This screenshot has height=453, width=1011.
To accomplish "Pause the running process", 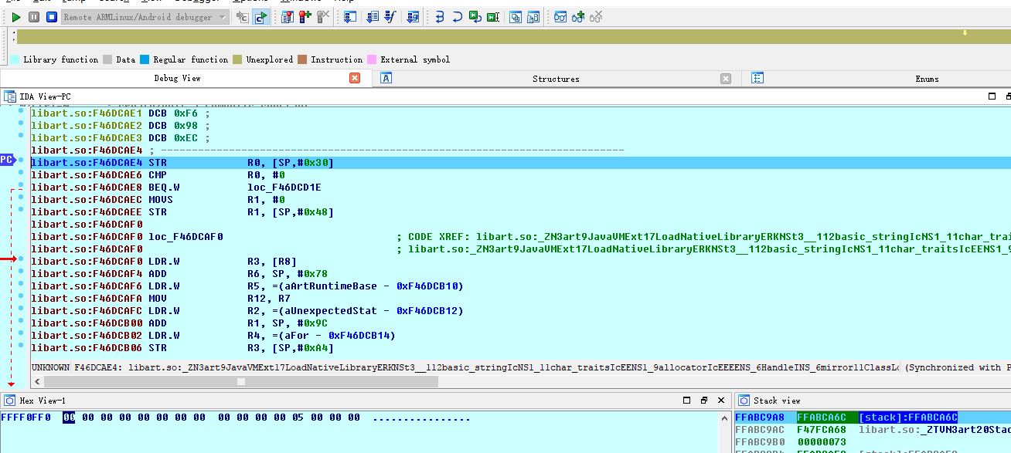I will coord(34,17).
